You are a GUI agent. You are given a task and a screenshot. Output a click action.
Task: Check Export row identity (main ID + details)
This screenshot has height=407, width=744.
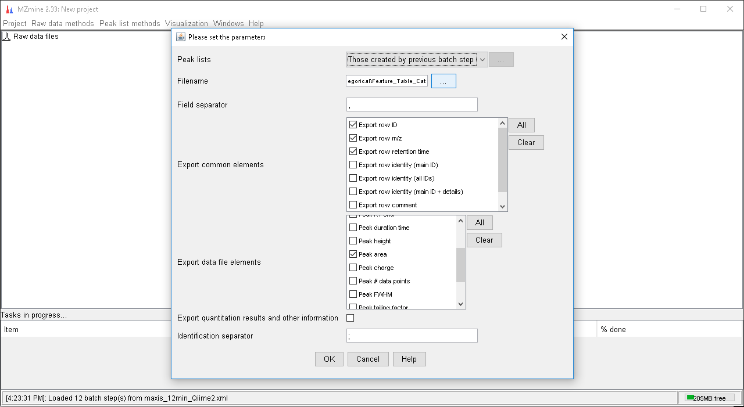[353, 192]
